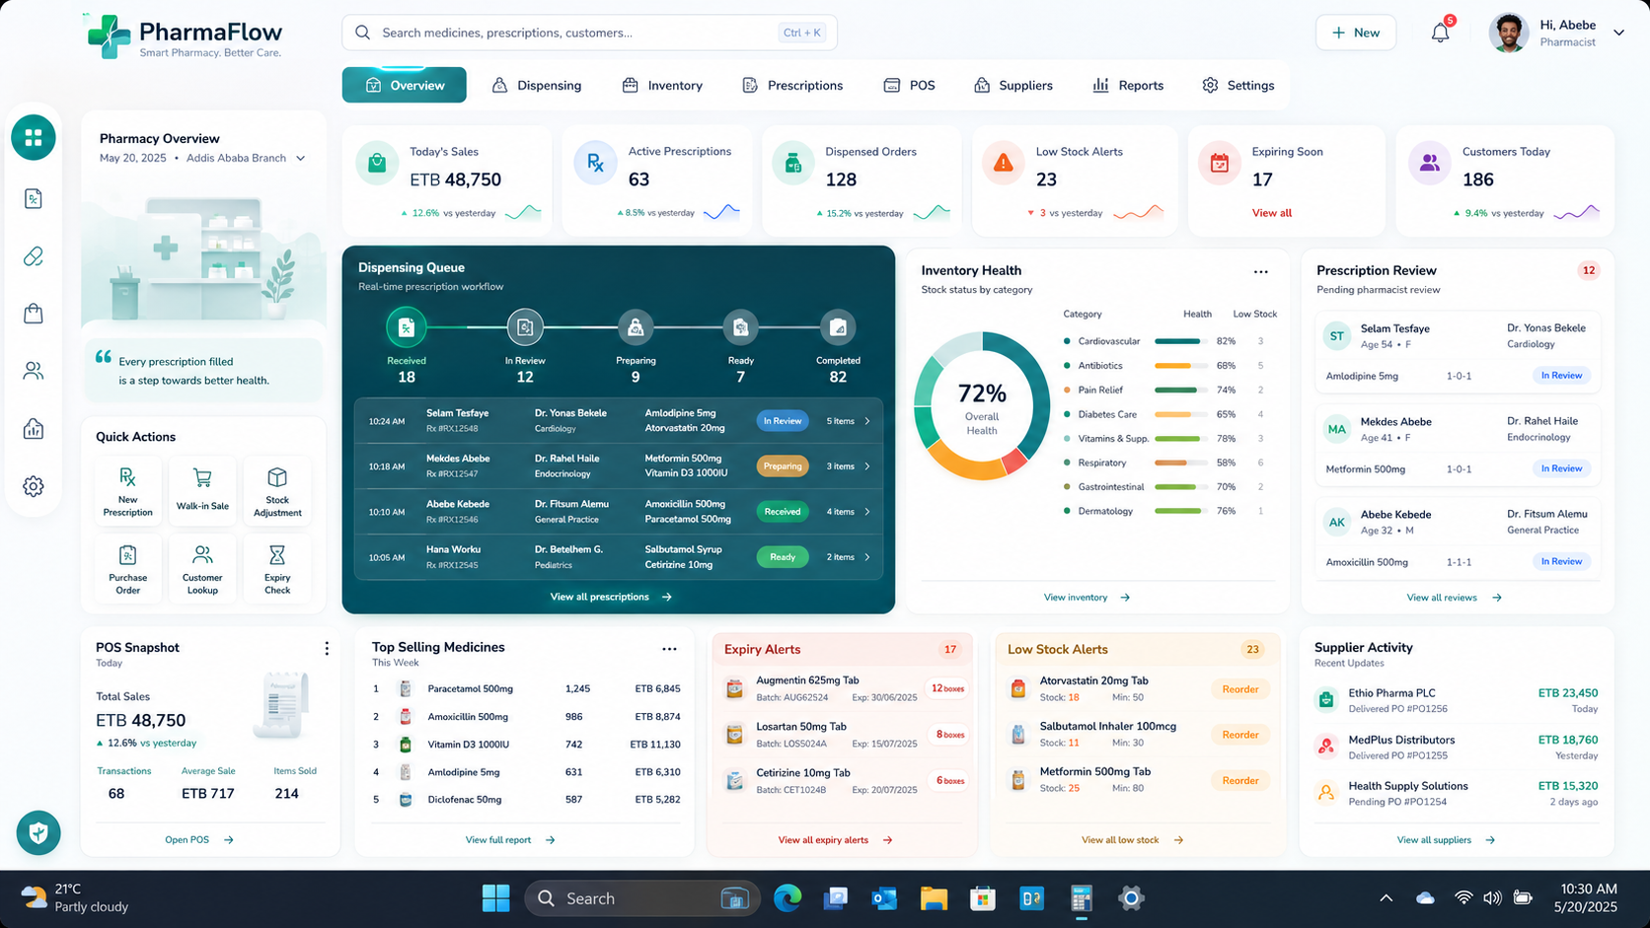Viewport: 1650px width, 928px height.
Task: Open the prescription document icon in sidebar
Action: pyautogui.click(x=34, y=199)
